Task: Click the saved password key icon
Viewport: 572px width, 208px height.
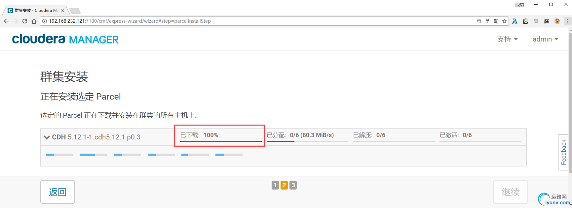Action: coord(488,21)
